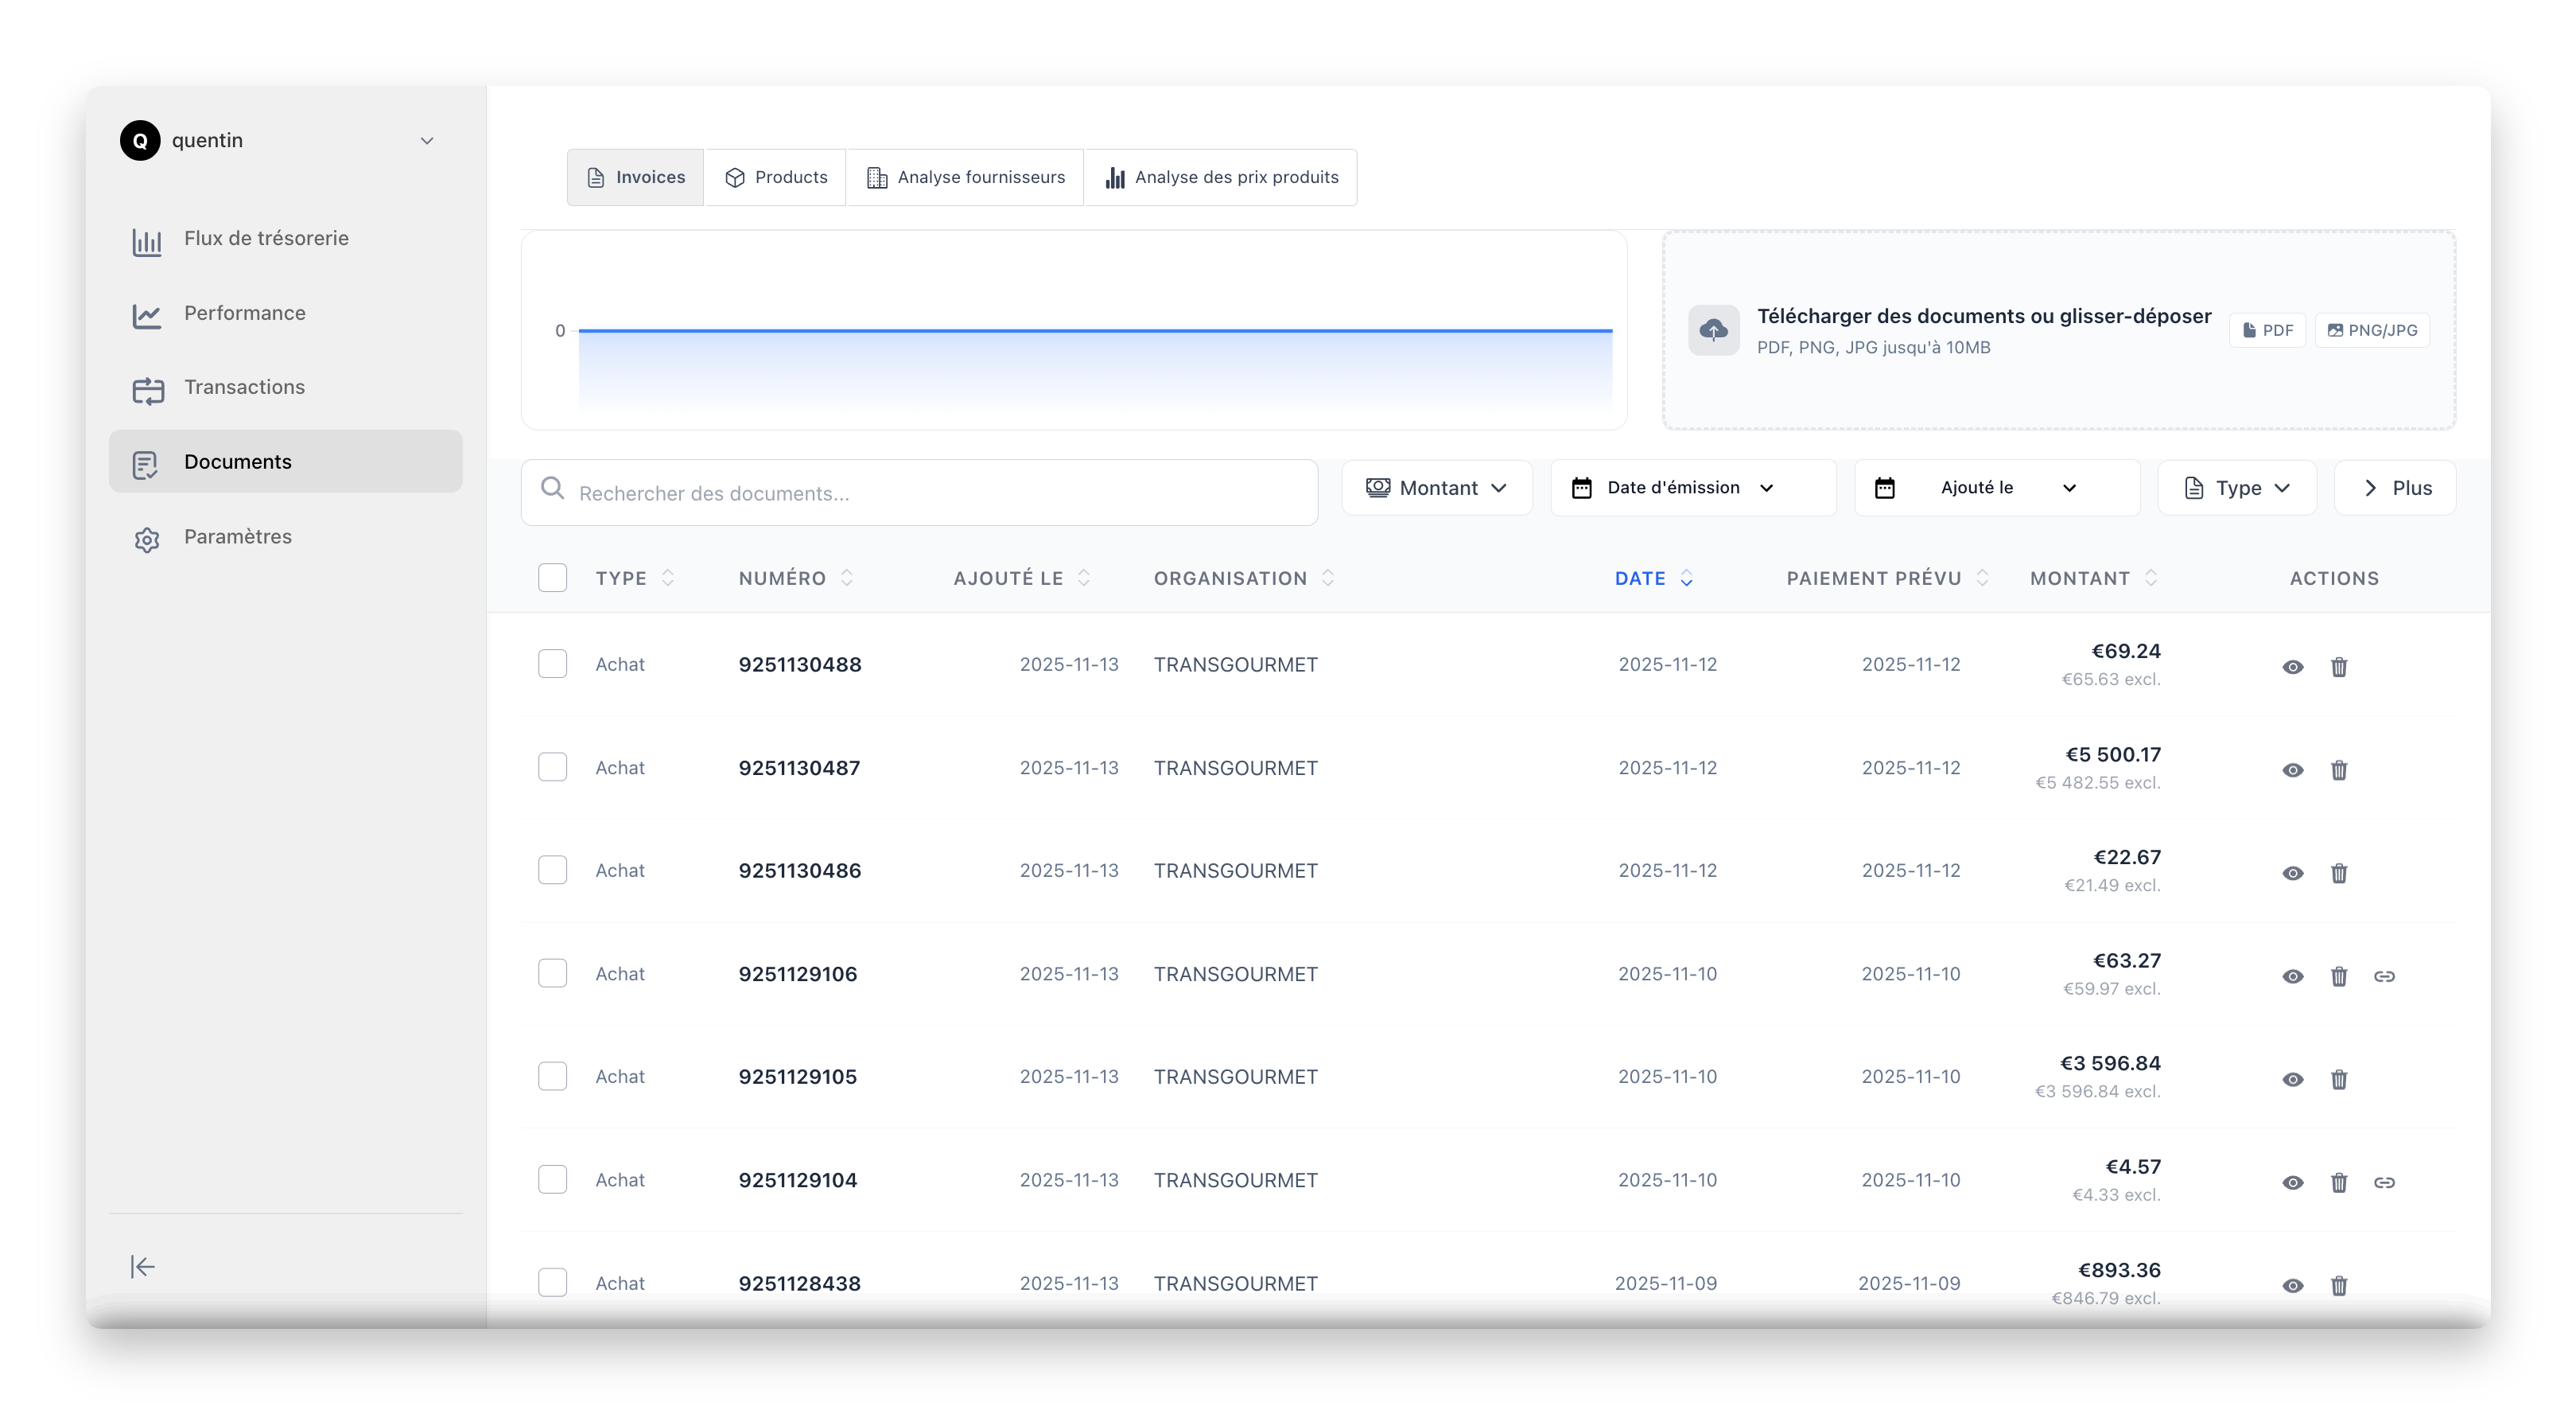Click the PNG/JPG upload button
Viewport: 2576px width, 1414px height.
[2372, 330]
